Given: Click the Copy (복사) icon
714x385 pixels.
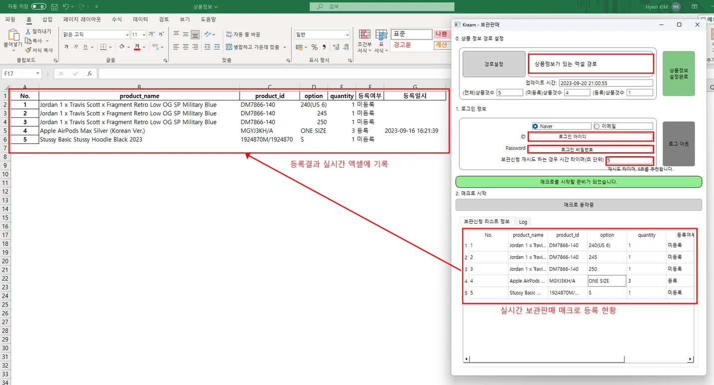Looking at the screenshot, I should coord(28,41).
